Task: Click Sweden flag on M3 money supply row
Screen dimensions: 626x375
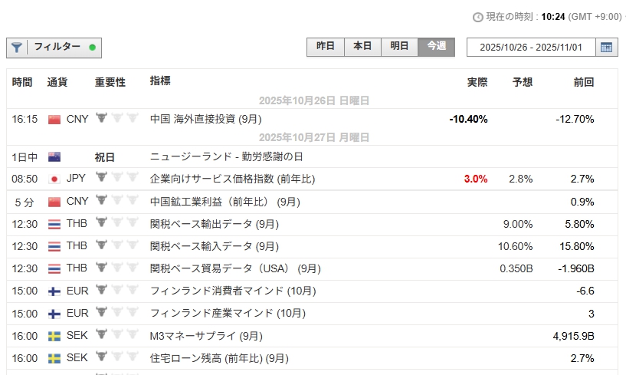Action: pos(54,336)
